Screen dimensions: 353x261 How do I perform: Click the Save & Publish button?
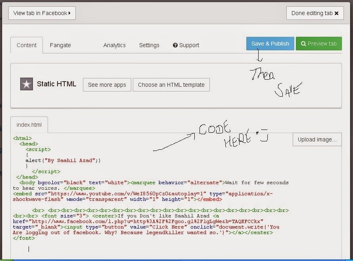click(x=270, y=44)
